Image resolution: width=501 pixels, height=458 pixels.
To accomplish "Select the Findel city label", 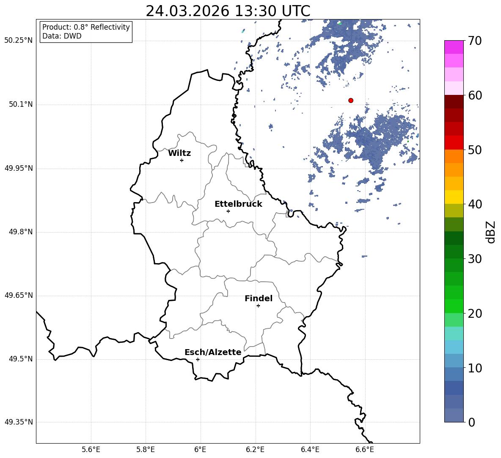I will point(259,298).
